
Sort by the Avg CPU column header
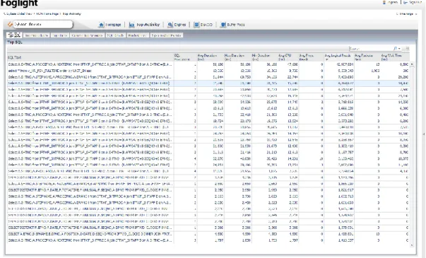point(288,57)
